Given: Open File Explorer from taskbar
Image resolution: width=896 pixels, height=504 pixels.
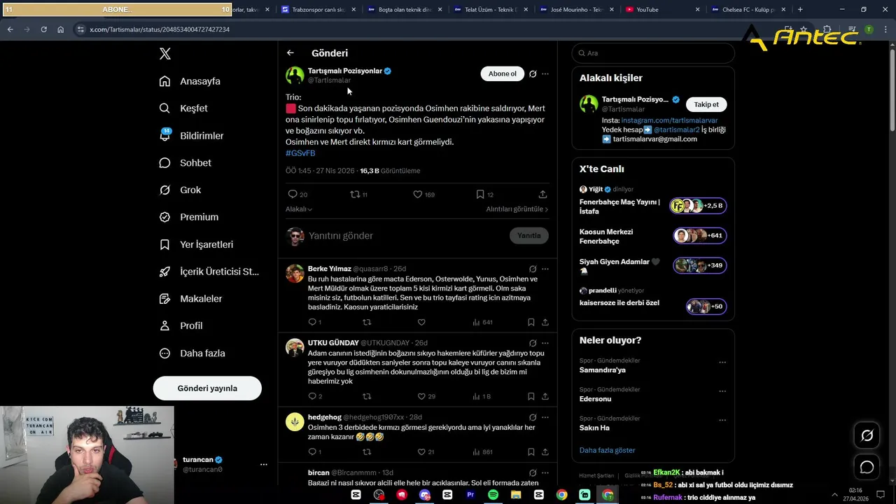Looking at the screenshot, I should (x=516, y=495).
